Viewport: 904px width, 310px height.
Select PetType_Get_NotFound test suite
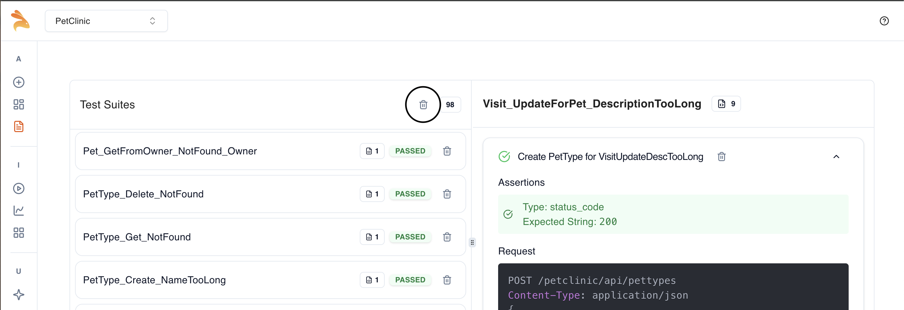[270, 237]
